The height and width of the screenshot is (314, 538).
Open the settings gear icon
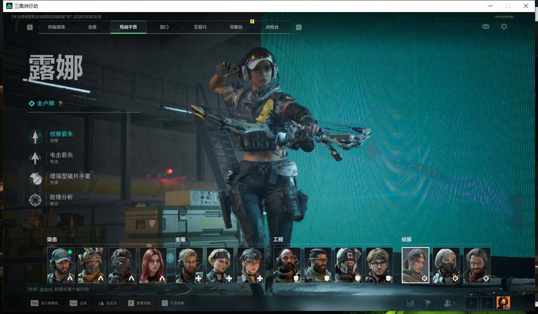coord(504,26)
